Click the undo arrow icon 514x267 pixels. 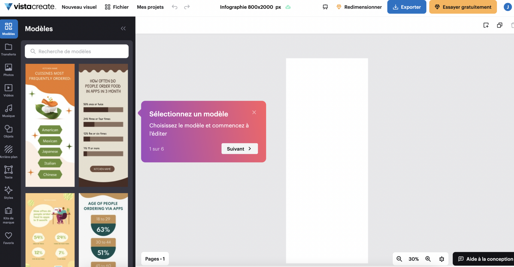(174, 7)
